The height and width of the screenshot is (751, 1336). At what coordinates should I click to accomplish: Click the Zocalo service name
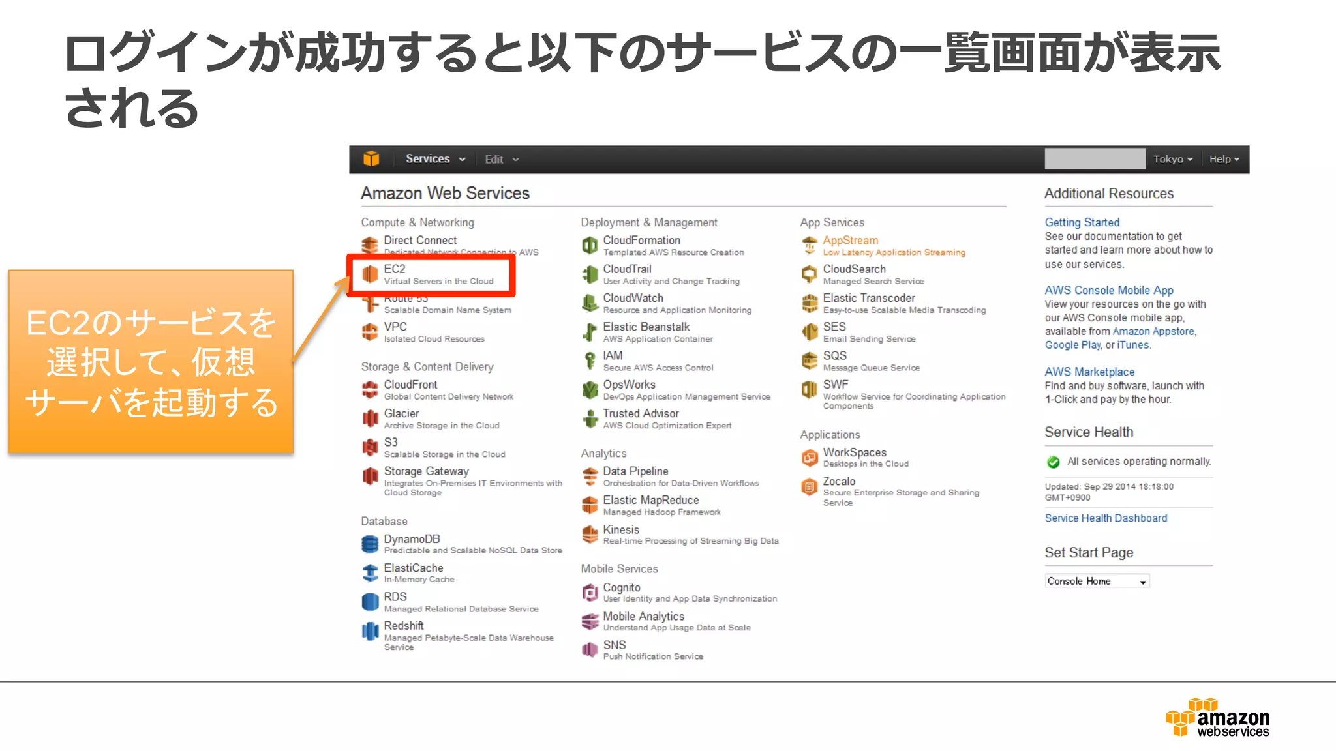(x=839, y=481)
